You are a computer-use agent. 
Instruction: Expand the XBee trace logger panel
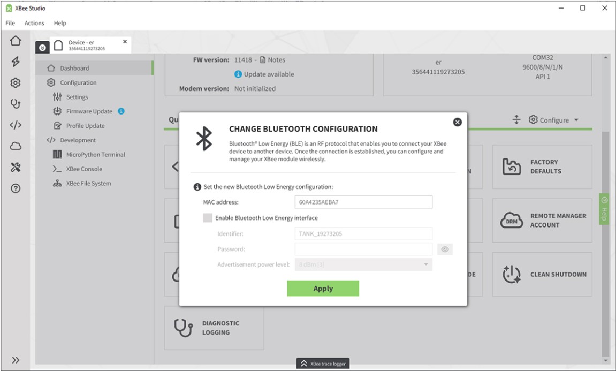323,364
